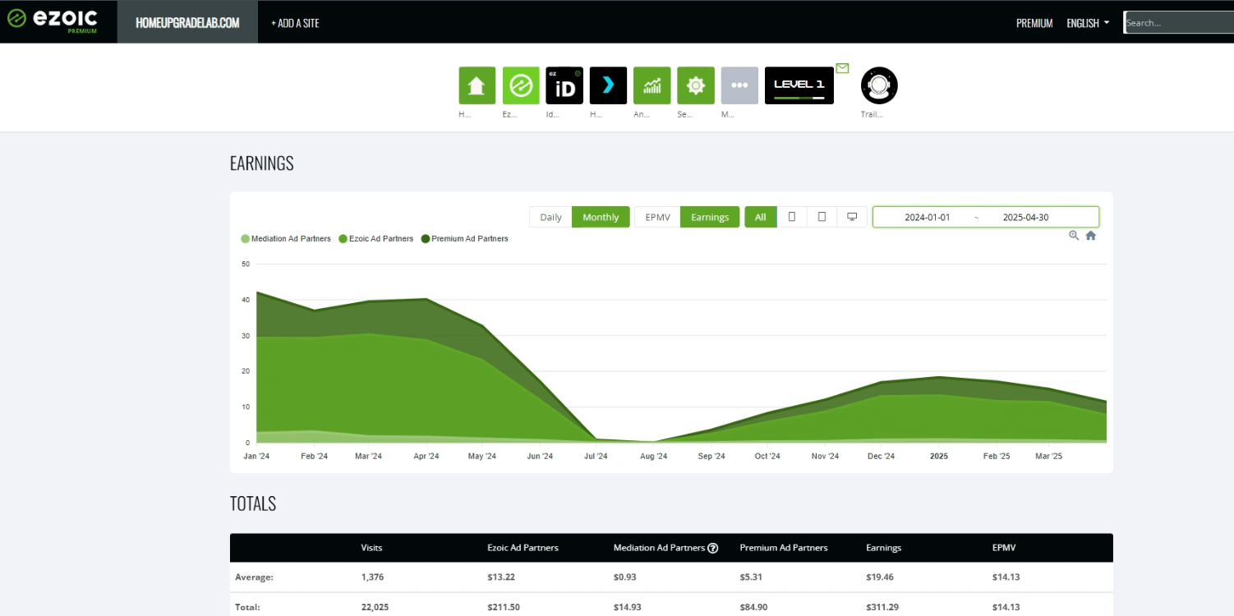Viewport: 1234px width, 616px height.
Task: Click the Visits column header
Action: (x=371, y=548)
